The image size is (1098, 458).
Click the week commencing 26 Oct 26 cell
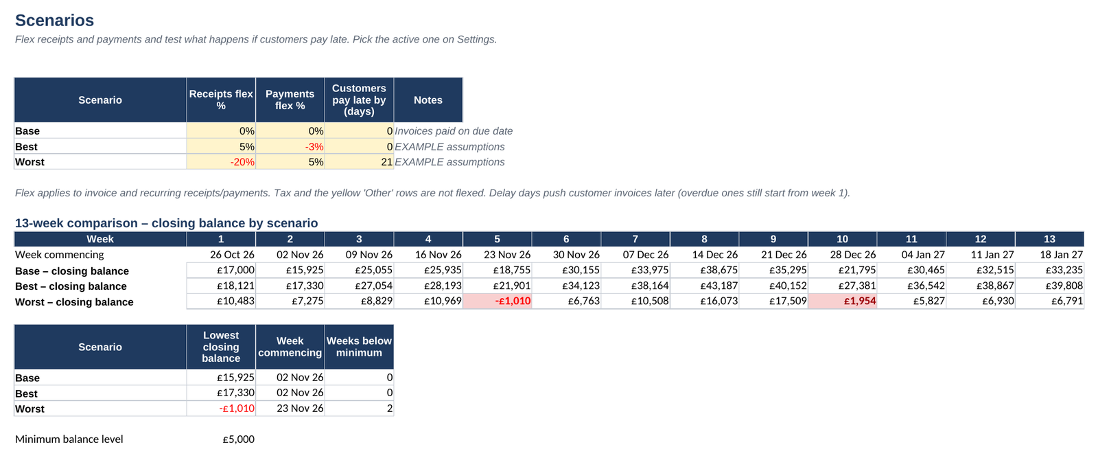(x=221, y=254)
